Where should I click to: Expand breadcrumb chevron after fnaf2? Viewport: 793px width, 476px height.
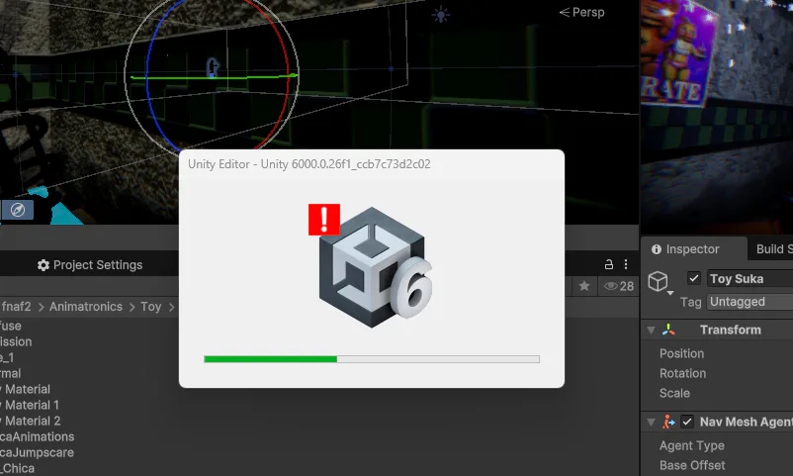pyautogui.click(x=41, y=308)
